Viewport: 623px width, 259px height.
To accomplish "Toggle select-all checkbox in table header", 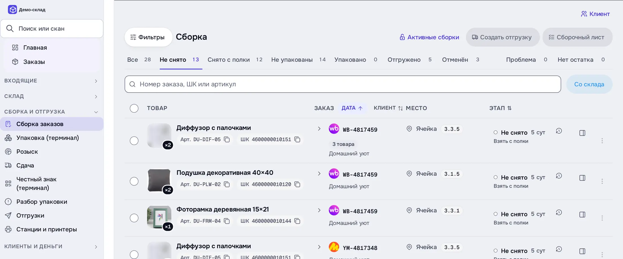I will [134, 108].
